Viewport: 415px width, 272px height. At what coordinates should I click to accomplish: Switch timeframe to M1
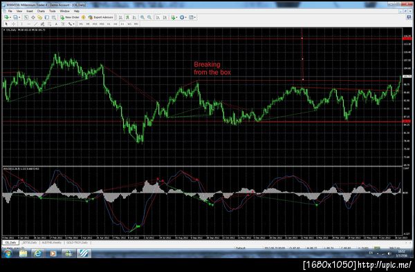pyautogui.click(x=81, y=24)
